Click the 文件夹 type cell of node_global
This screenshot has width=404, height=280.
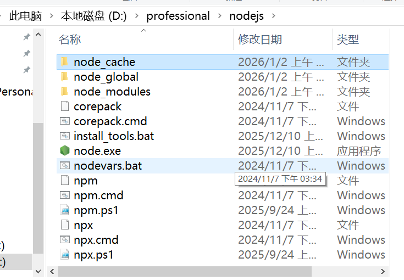pyautogui.click(x=353, y=77)
